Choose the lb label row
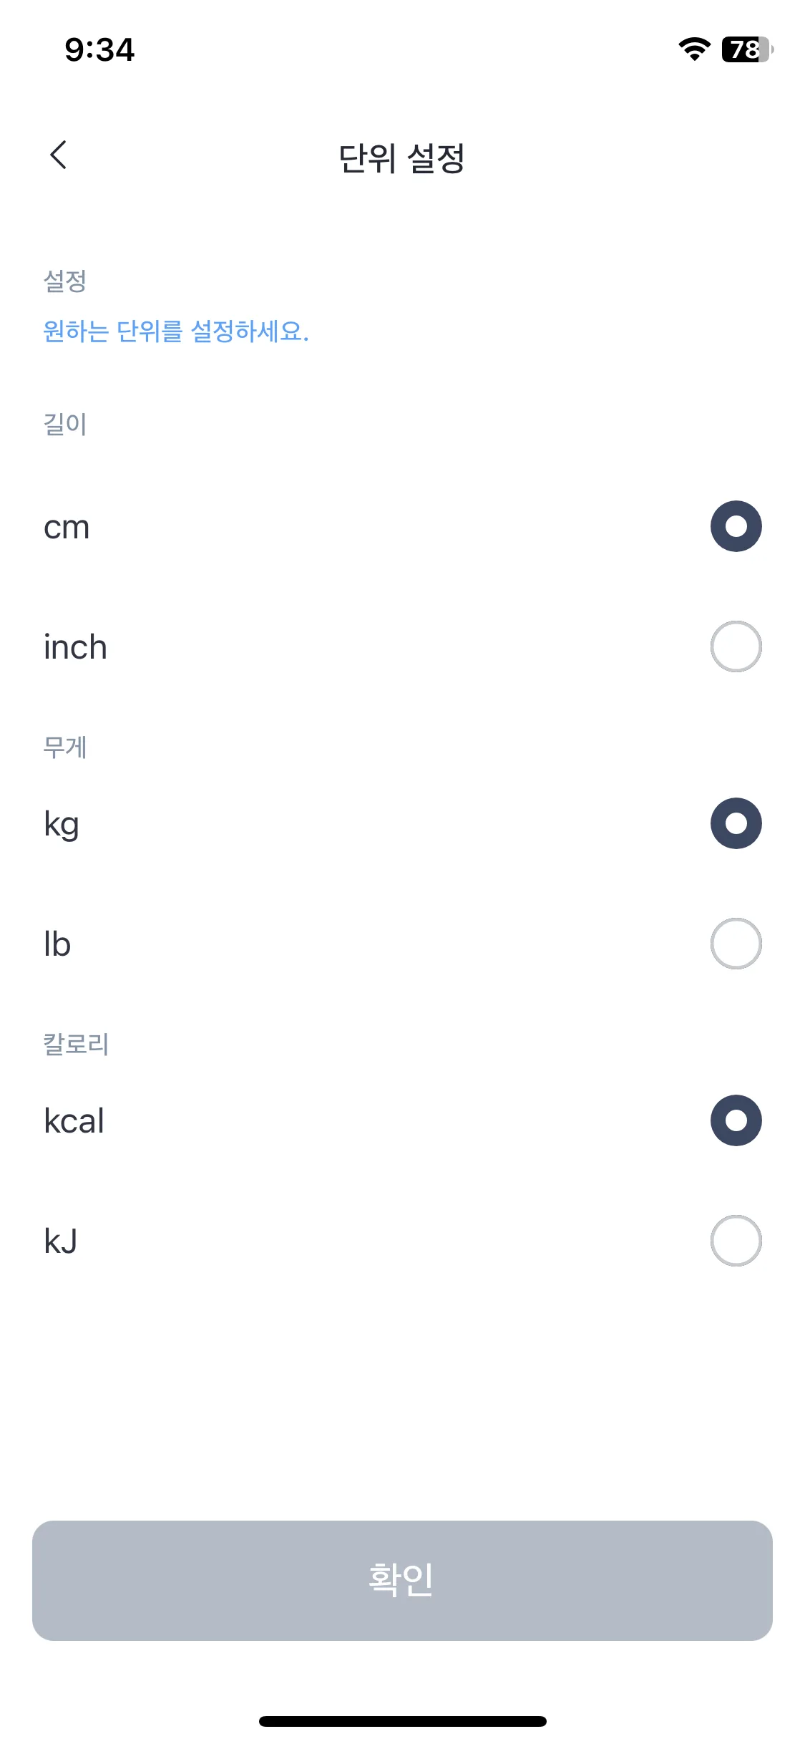 [402, 944]
